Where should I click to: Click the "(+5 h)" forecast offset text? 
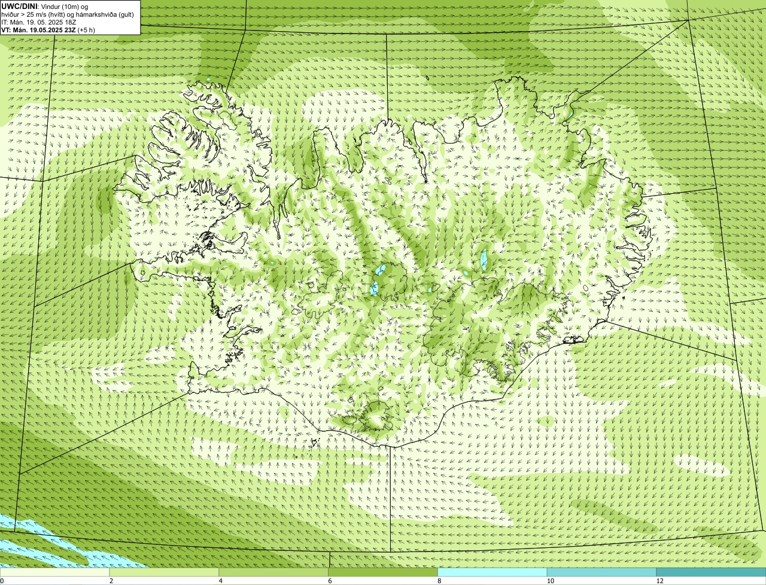pos(86,29)
